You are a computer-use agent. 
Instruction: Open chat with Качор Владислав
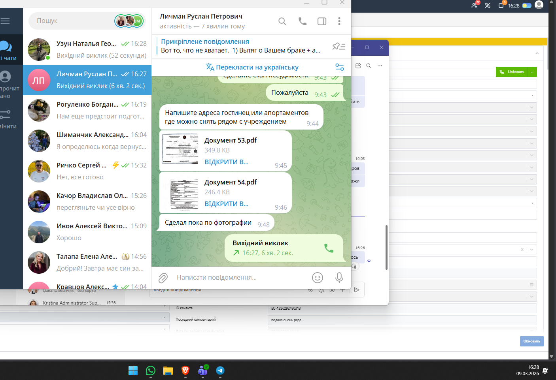(x=87, y=201)
